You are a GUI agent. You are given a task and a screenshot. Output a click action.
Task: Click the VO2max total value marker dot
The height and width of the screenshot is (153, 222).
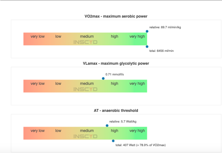point(147,46)
